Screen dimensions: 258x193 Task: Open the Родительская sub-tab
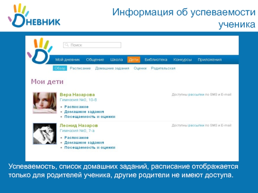point(163,68)
